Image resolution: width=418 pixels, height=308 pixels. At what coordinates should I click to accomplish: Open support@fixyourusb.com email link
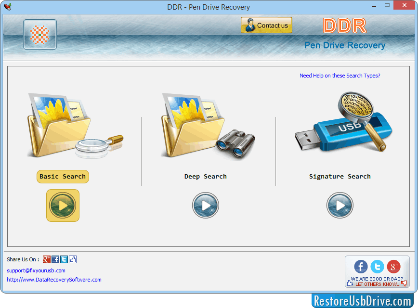coord(36,270)
